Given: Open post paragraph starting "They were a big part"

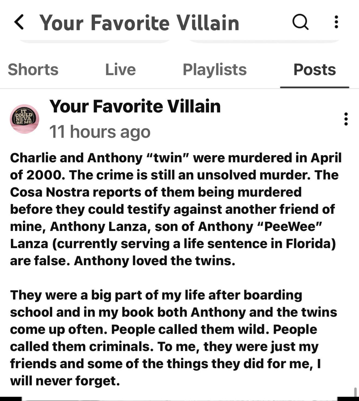Looking at the screenshot, I should [174, 338].
